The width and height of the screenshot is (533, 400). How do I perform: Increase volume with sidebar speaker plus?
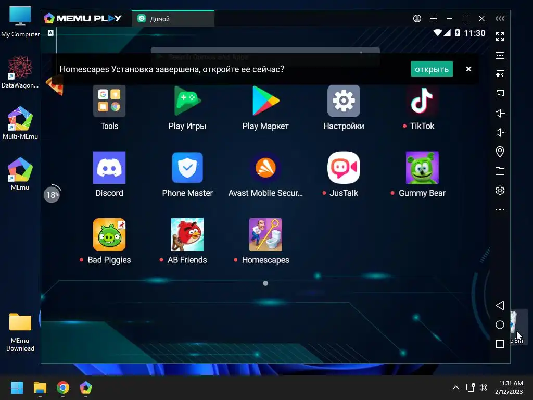pyautogui.click(x=500, y=113)
